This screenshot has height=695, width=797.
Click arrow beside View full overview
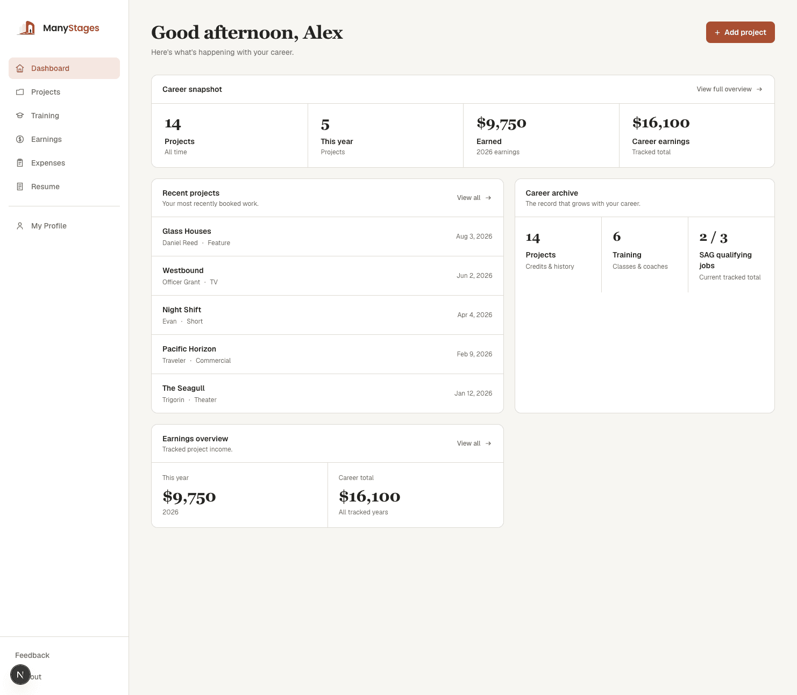pos(759,89)
